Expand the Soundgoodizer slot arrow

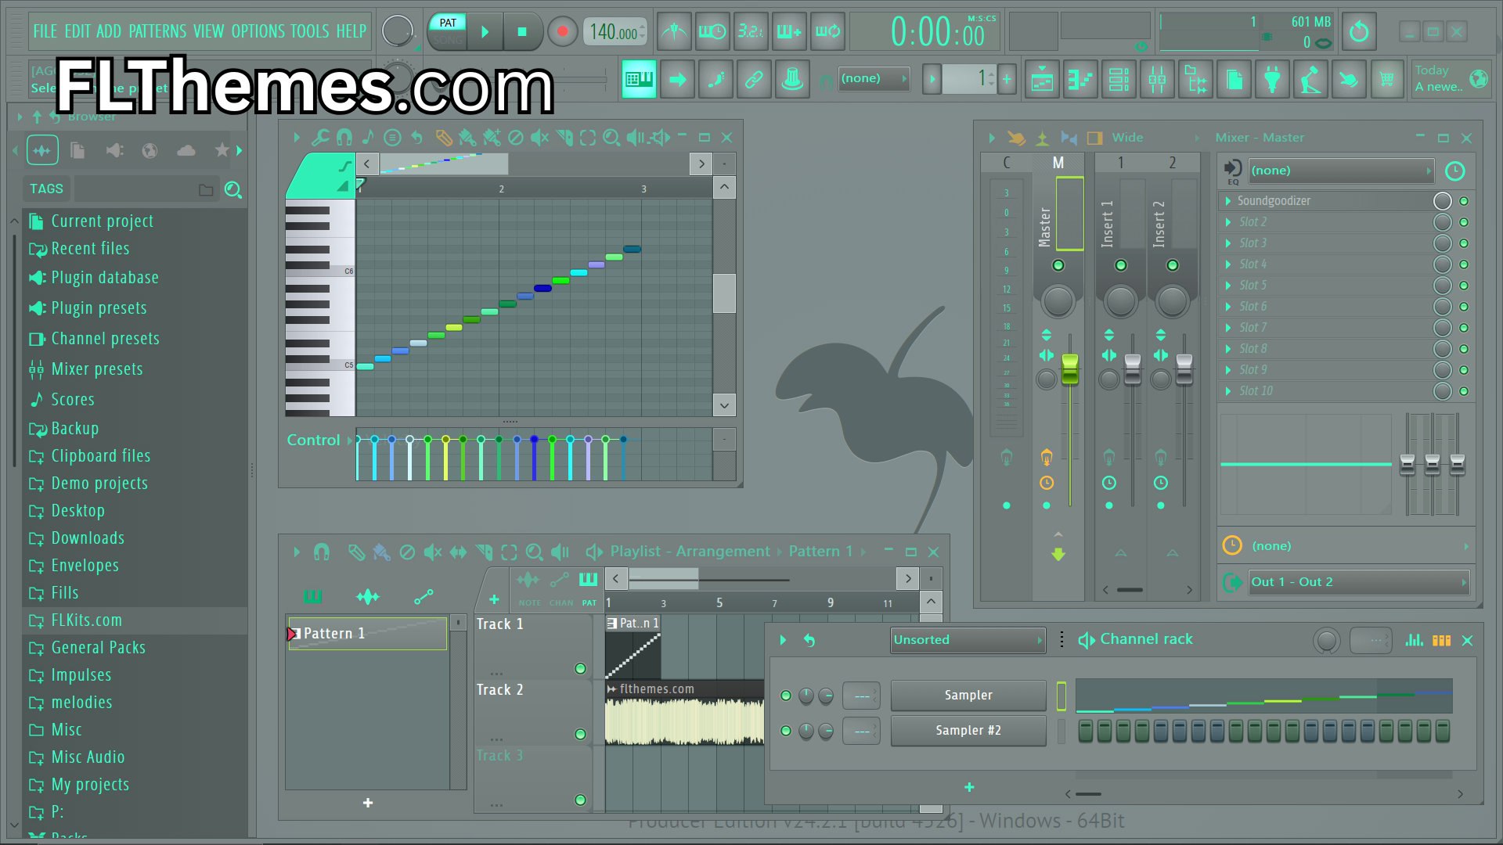tap(1228, 201)
